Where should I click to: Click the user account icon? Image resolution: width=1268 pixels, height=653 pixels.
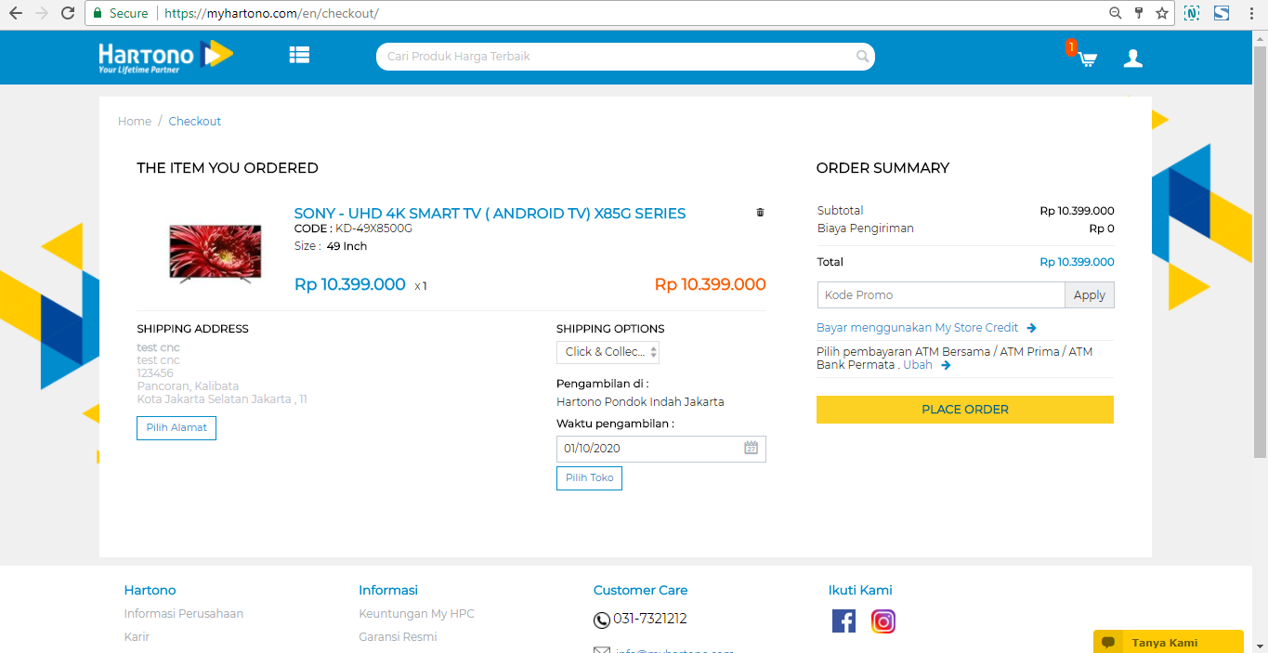1132,59
